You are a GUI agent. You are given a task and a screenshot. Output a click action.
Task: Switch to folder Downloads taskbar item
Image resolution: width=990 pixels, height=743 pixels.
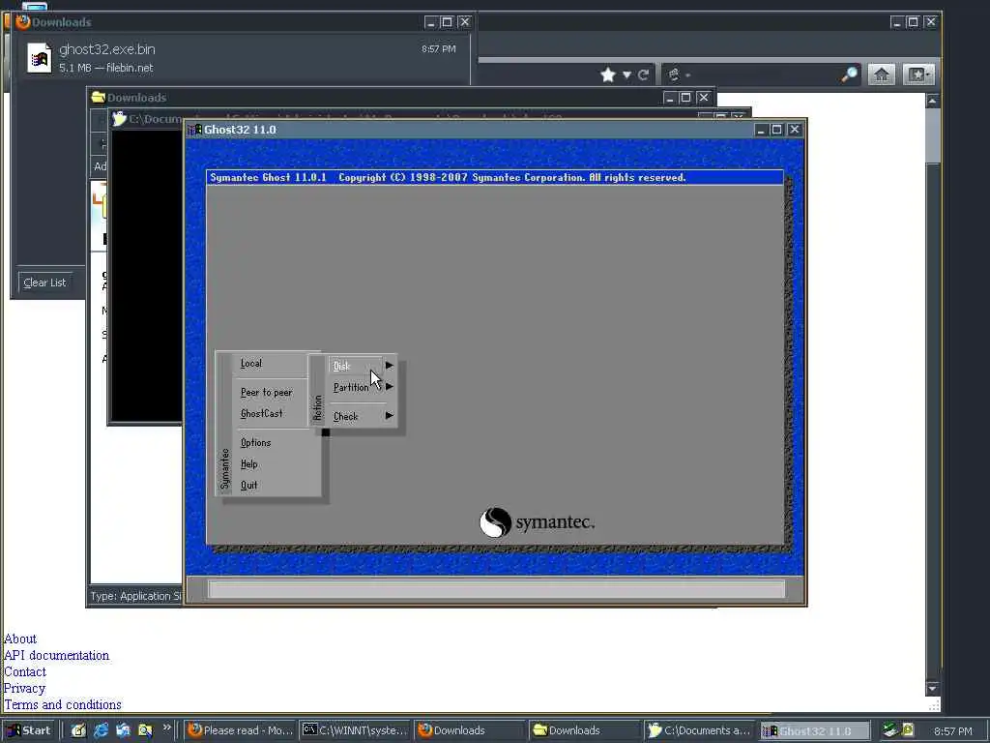pyautogui.click(x=585, y=730)
